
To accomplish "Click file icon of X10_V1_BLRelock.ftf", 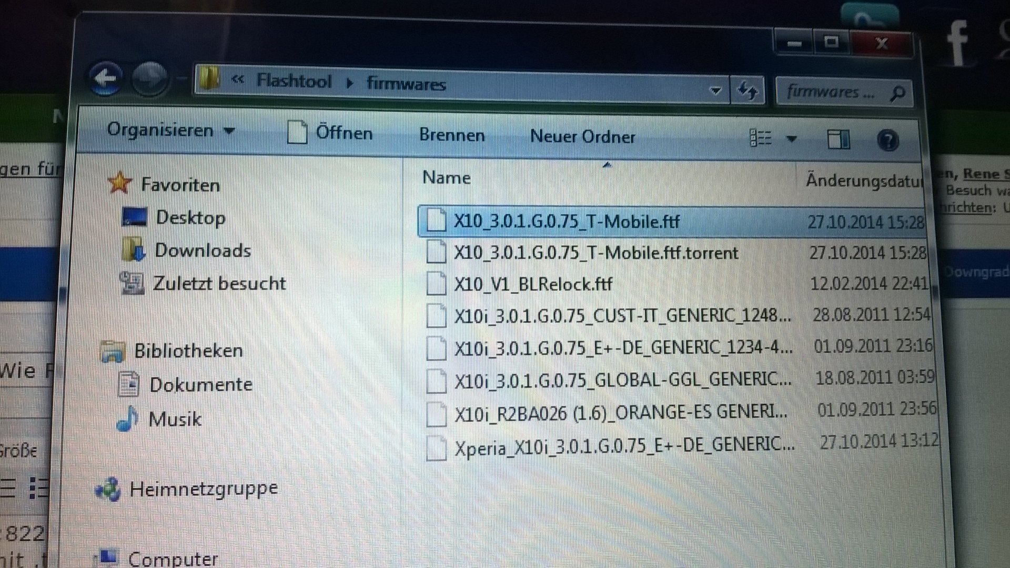I will pyautogui.click(x=436, y=284).
